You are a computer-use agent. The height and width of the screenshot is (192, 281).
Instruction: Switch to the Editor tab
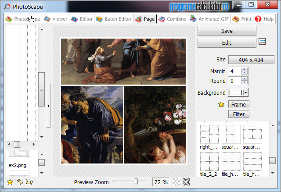click(82, 19)
